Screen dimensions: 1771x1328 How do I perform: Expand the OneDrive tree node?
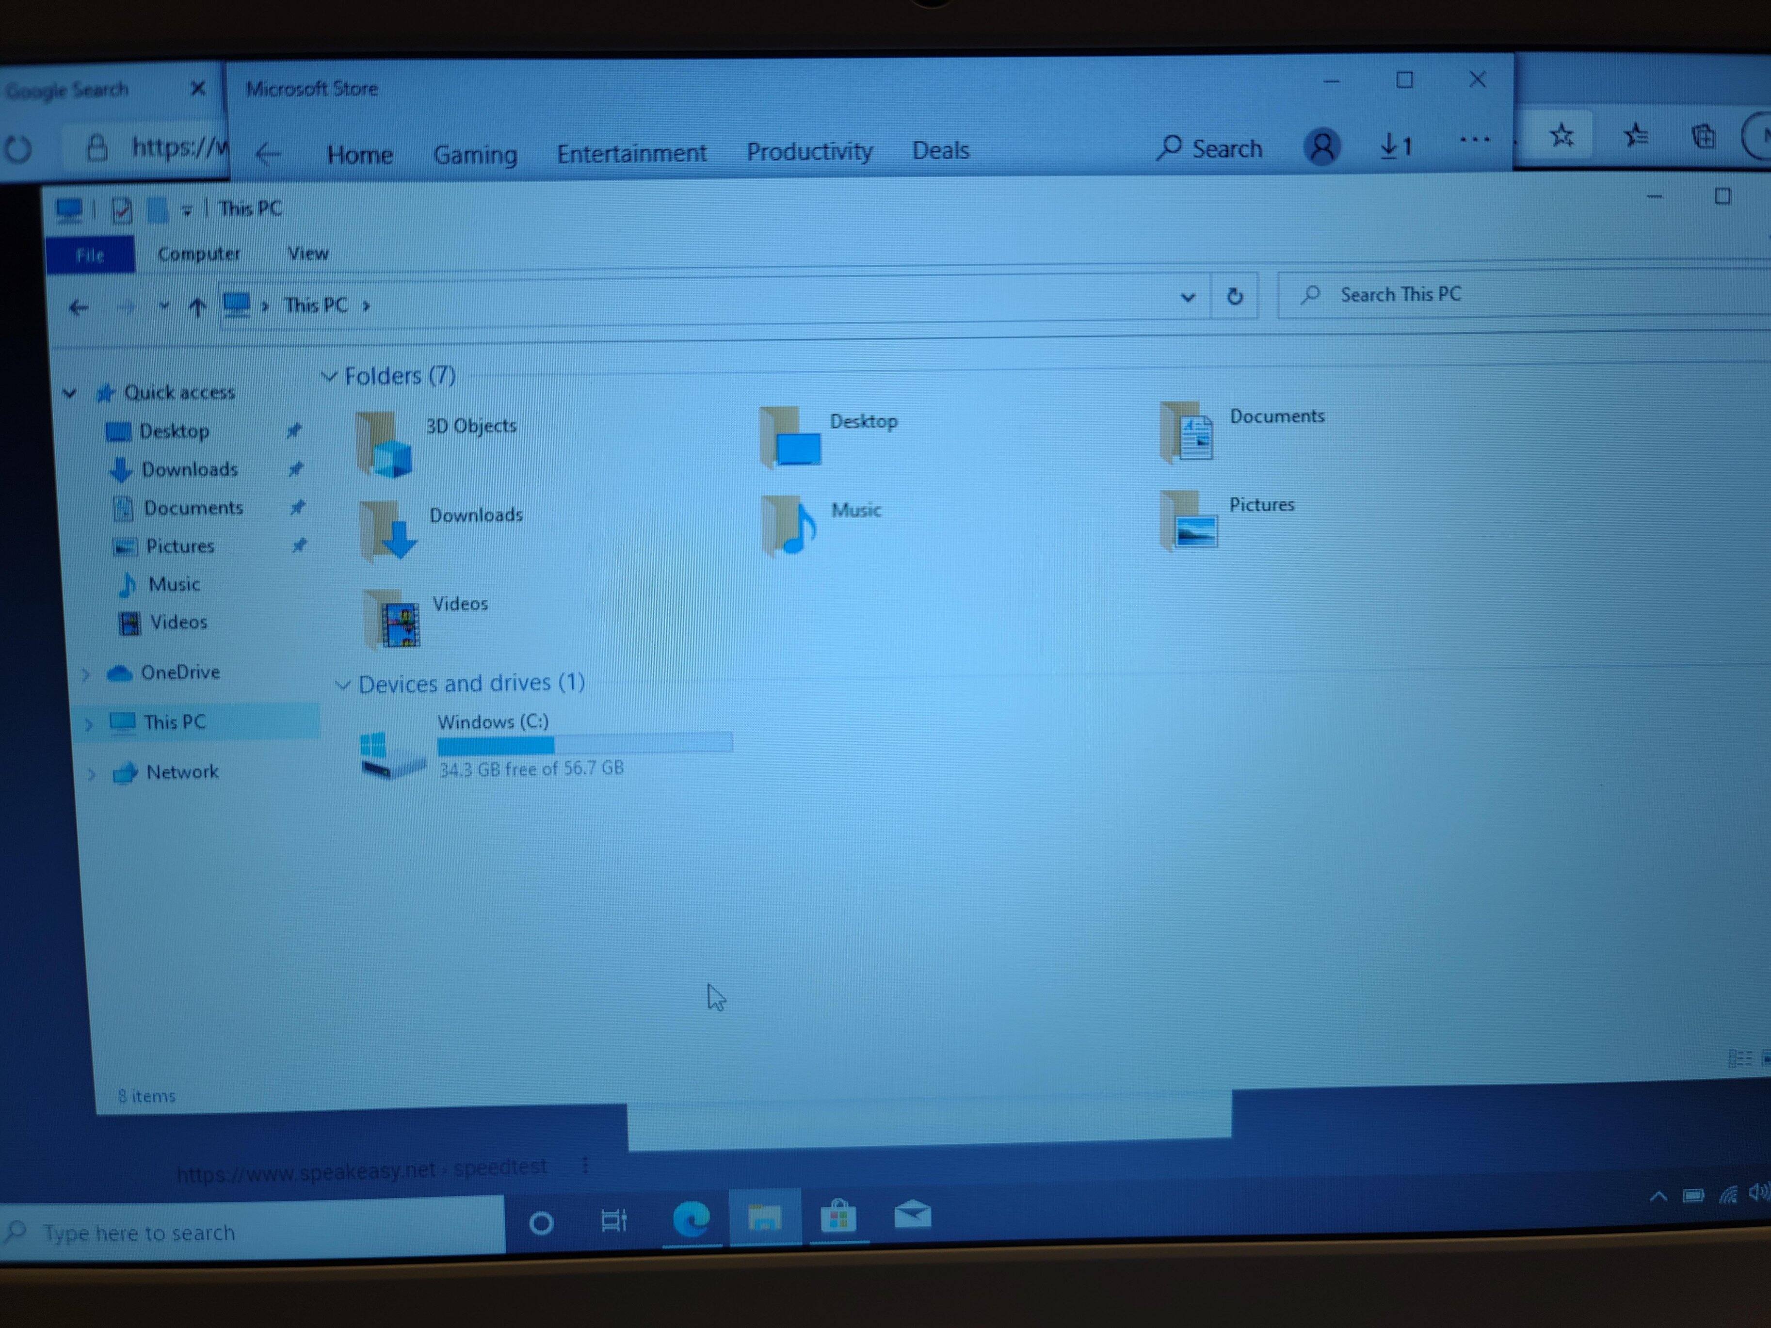click(x=86, y=674)
